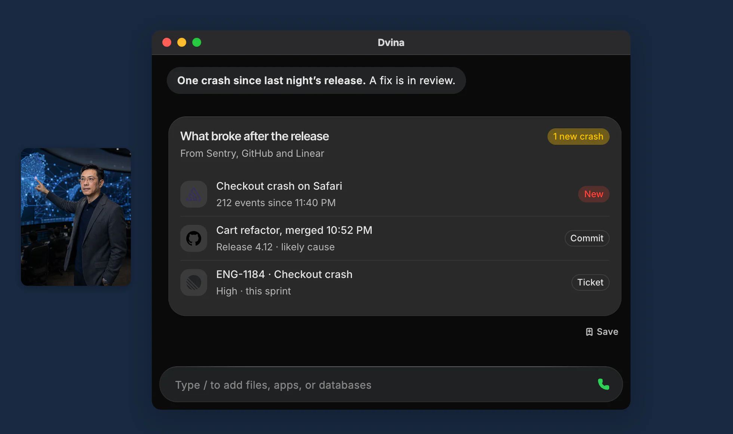The image size is (733, 434).
Task: Click 'What broke after the release' heading
Action: pyautogui.click(x=254, y=136)
